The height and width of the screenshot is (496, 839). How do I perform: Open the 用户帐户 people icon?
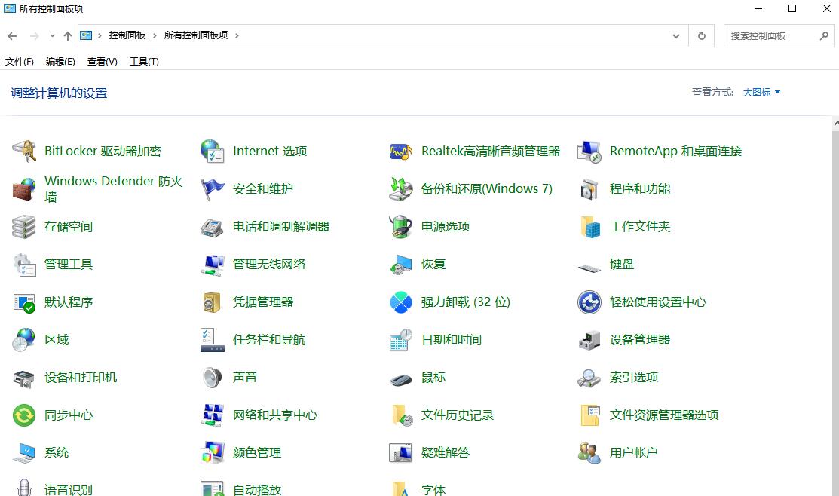(x=589, y=453)
